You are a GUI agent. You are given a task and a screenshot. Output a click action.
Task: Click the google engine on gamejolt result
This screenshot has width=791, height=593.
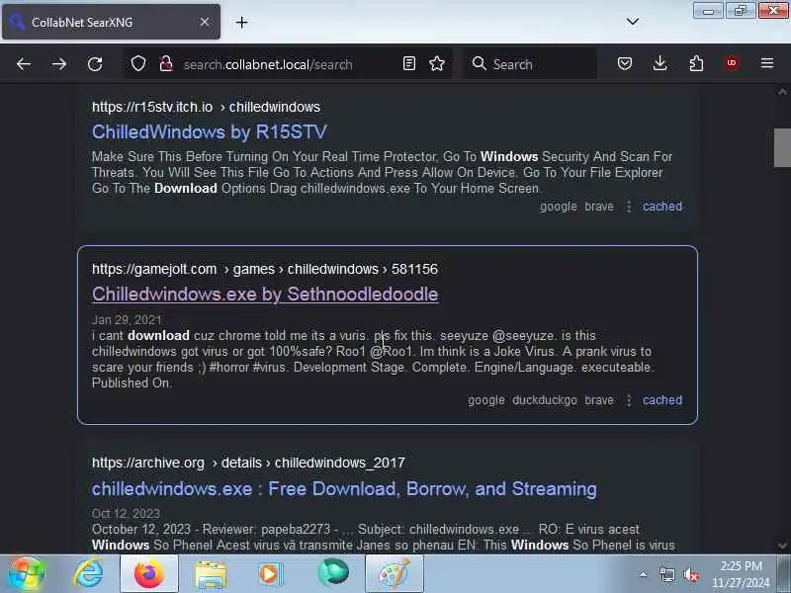pos(486,400)
